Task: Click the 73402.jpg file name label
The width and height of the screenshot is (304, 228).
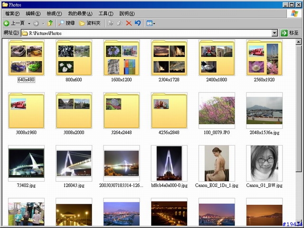Action: tap(26, 185)
